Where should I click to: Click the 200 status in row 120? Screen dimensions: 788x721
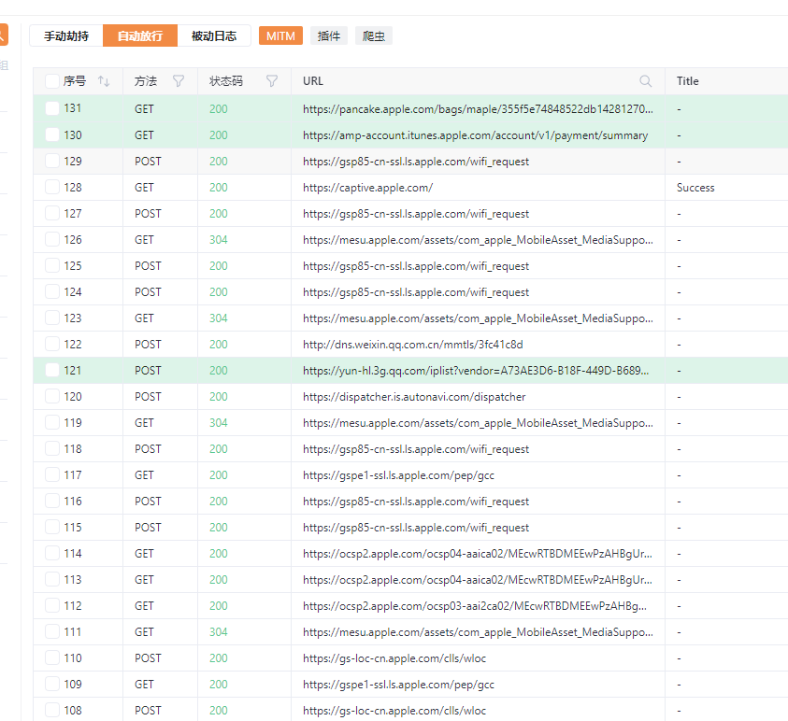(x=219, y=397)
